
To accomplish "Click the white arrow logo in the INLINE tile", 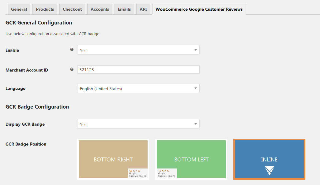I will click(x=269, y=170).
